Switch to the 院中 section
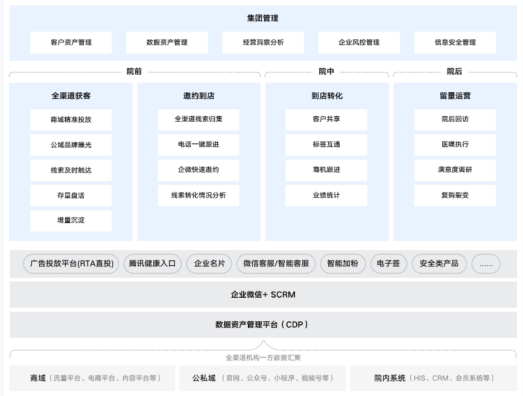This screenshot has height=396, width=523. 326,71
